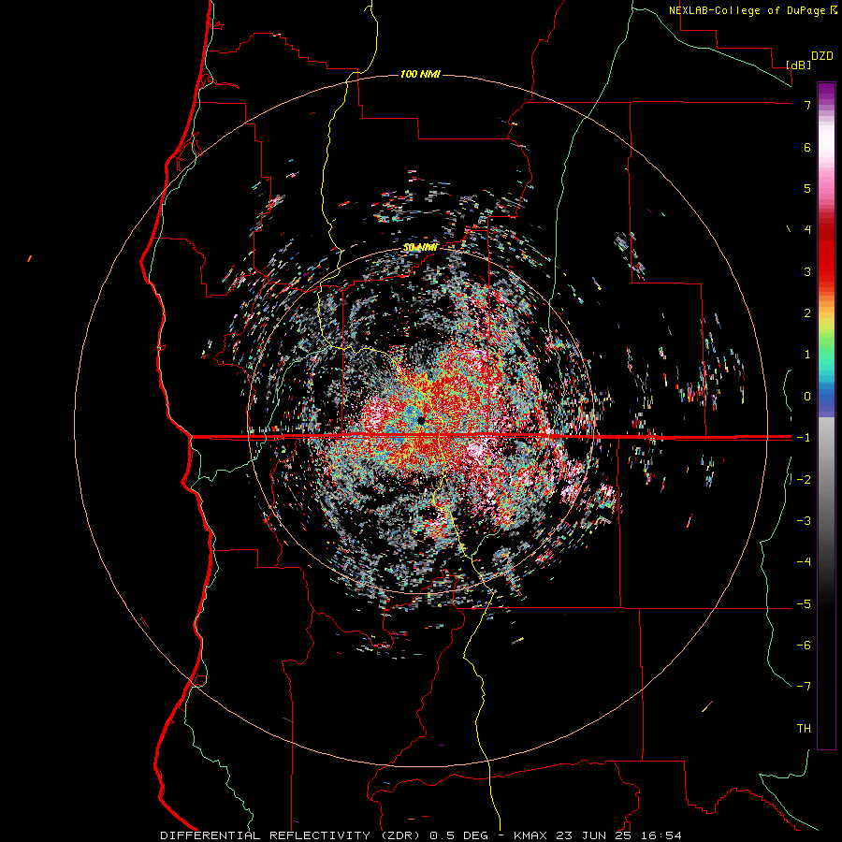Viewport: 842px width, 842px height.
Task: Click the -4 tick label on scale
Action: click(804, 561)
